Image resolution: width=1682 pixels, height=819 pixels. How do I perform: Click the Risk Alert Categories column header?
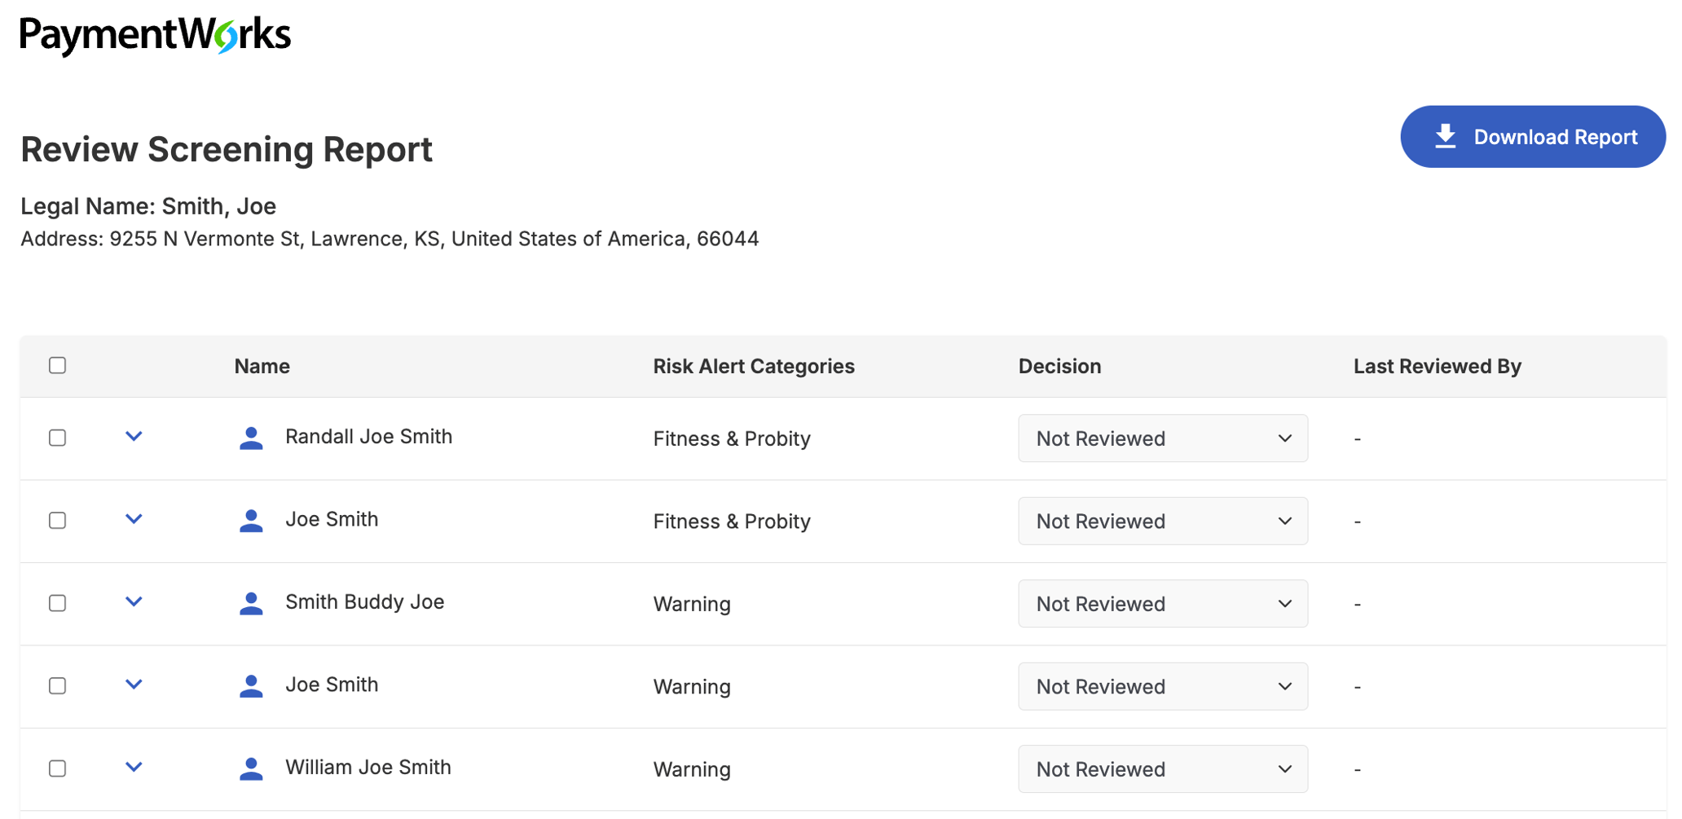(x=754, y=366)
